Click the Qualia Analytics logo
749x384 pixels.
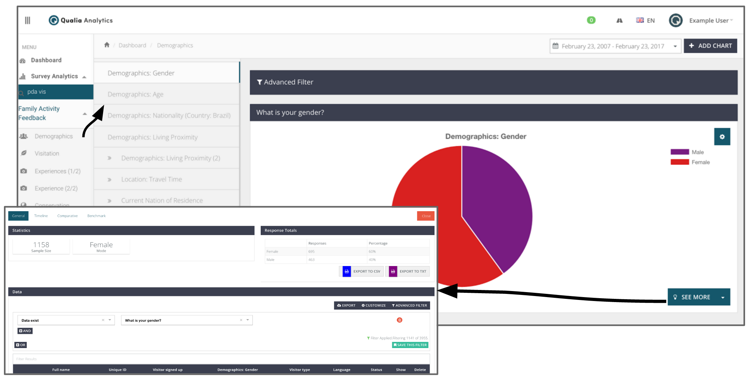[x=81, y=20]
